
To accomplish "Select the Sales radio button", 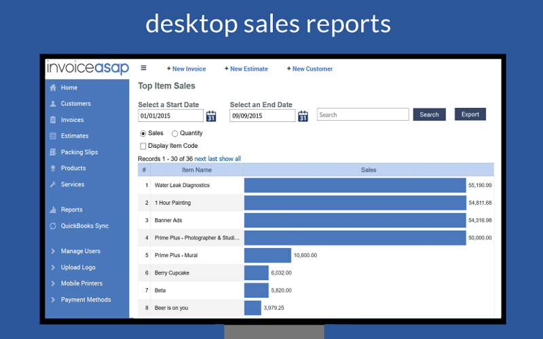I will (x=143, y=134).
